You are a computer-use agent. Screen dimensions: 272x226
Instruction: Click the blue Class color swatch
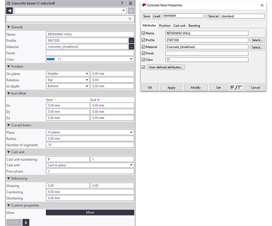pos(51,59)
